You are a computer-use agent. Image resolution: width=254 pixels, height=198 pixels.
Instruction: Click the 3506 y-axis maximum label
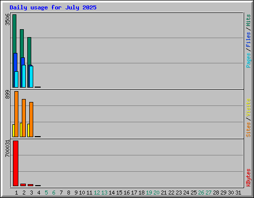pyautogui.click(x=7, y=19)
